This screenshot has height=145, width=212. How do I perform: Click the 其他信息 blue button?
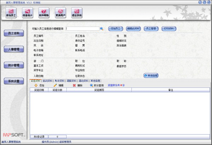pos(151,76)
